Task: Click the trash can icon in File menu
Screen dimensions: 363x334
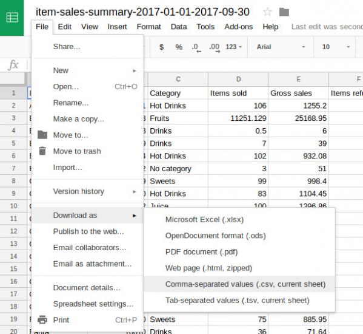Action: (x=42, y=151)
